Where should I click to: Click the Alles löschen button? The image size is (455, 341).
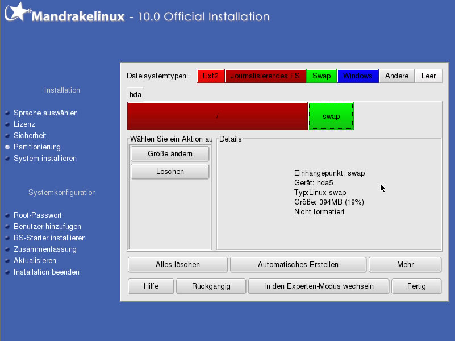click(178, 265)
